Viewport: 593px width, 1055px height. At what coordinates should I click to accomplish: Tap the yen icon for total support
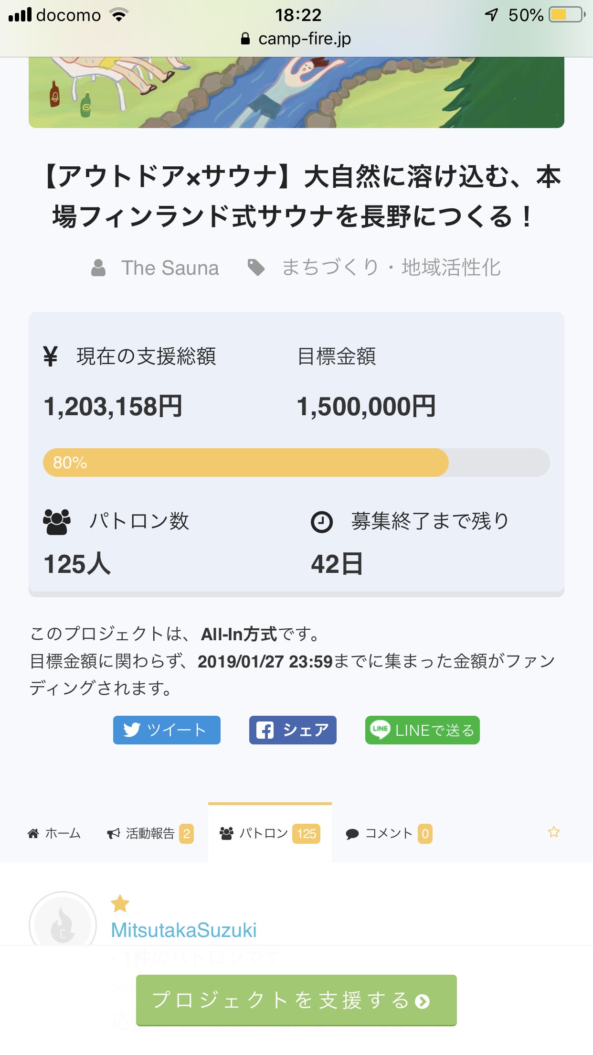[50, 356]
